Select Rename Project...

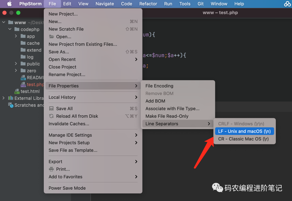93,74
